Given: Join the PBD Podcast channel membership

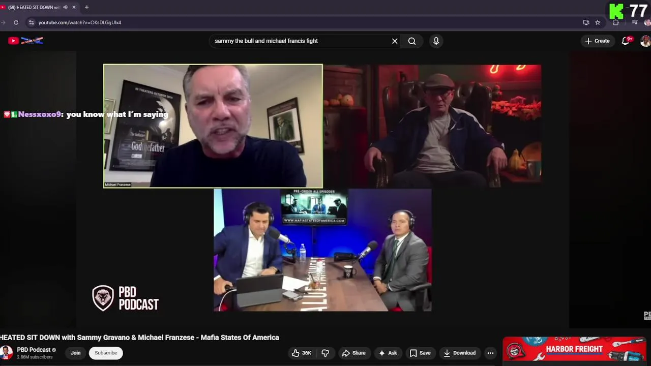Looking at the screenshot, I should pyautogui.click(x=75, y=353).
